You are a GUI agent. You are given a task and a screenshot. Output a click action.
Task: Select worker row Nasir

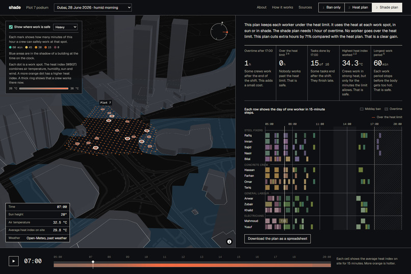323,153
